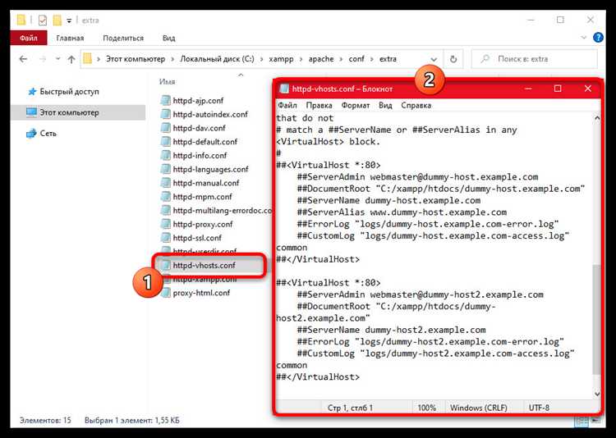The height and width of the screenshot is (438, 616).
Task: Click the back arrow in Explorer
Action: (x=23, y=59)
